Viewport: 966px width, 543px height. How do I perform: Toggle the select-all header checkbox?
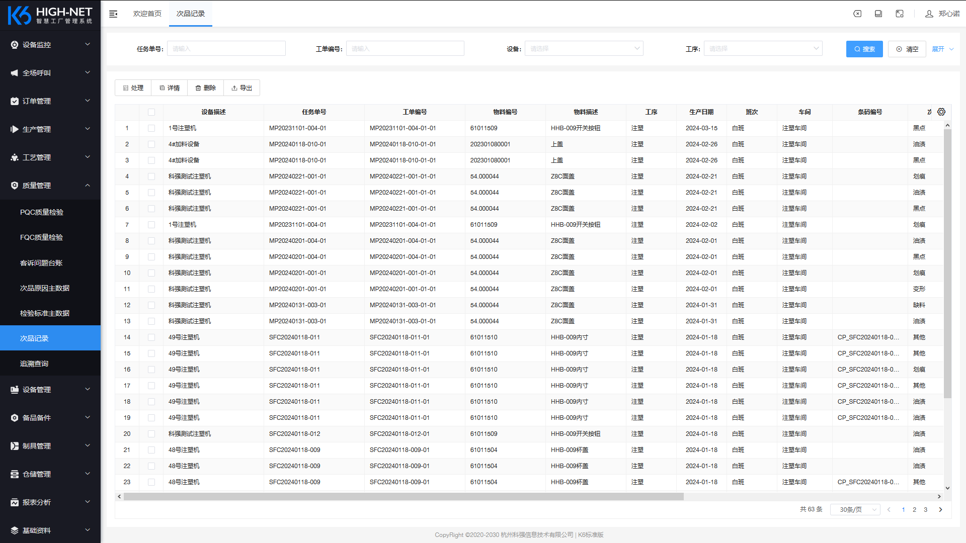pyautogui.click(x=151, y=112)
